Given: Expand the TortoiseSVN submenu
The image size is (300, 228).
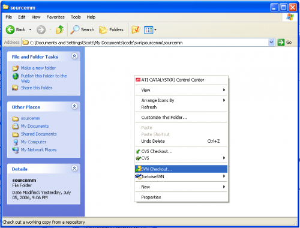Looking at the screenshot, I should (x=181, y=176).
